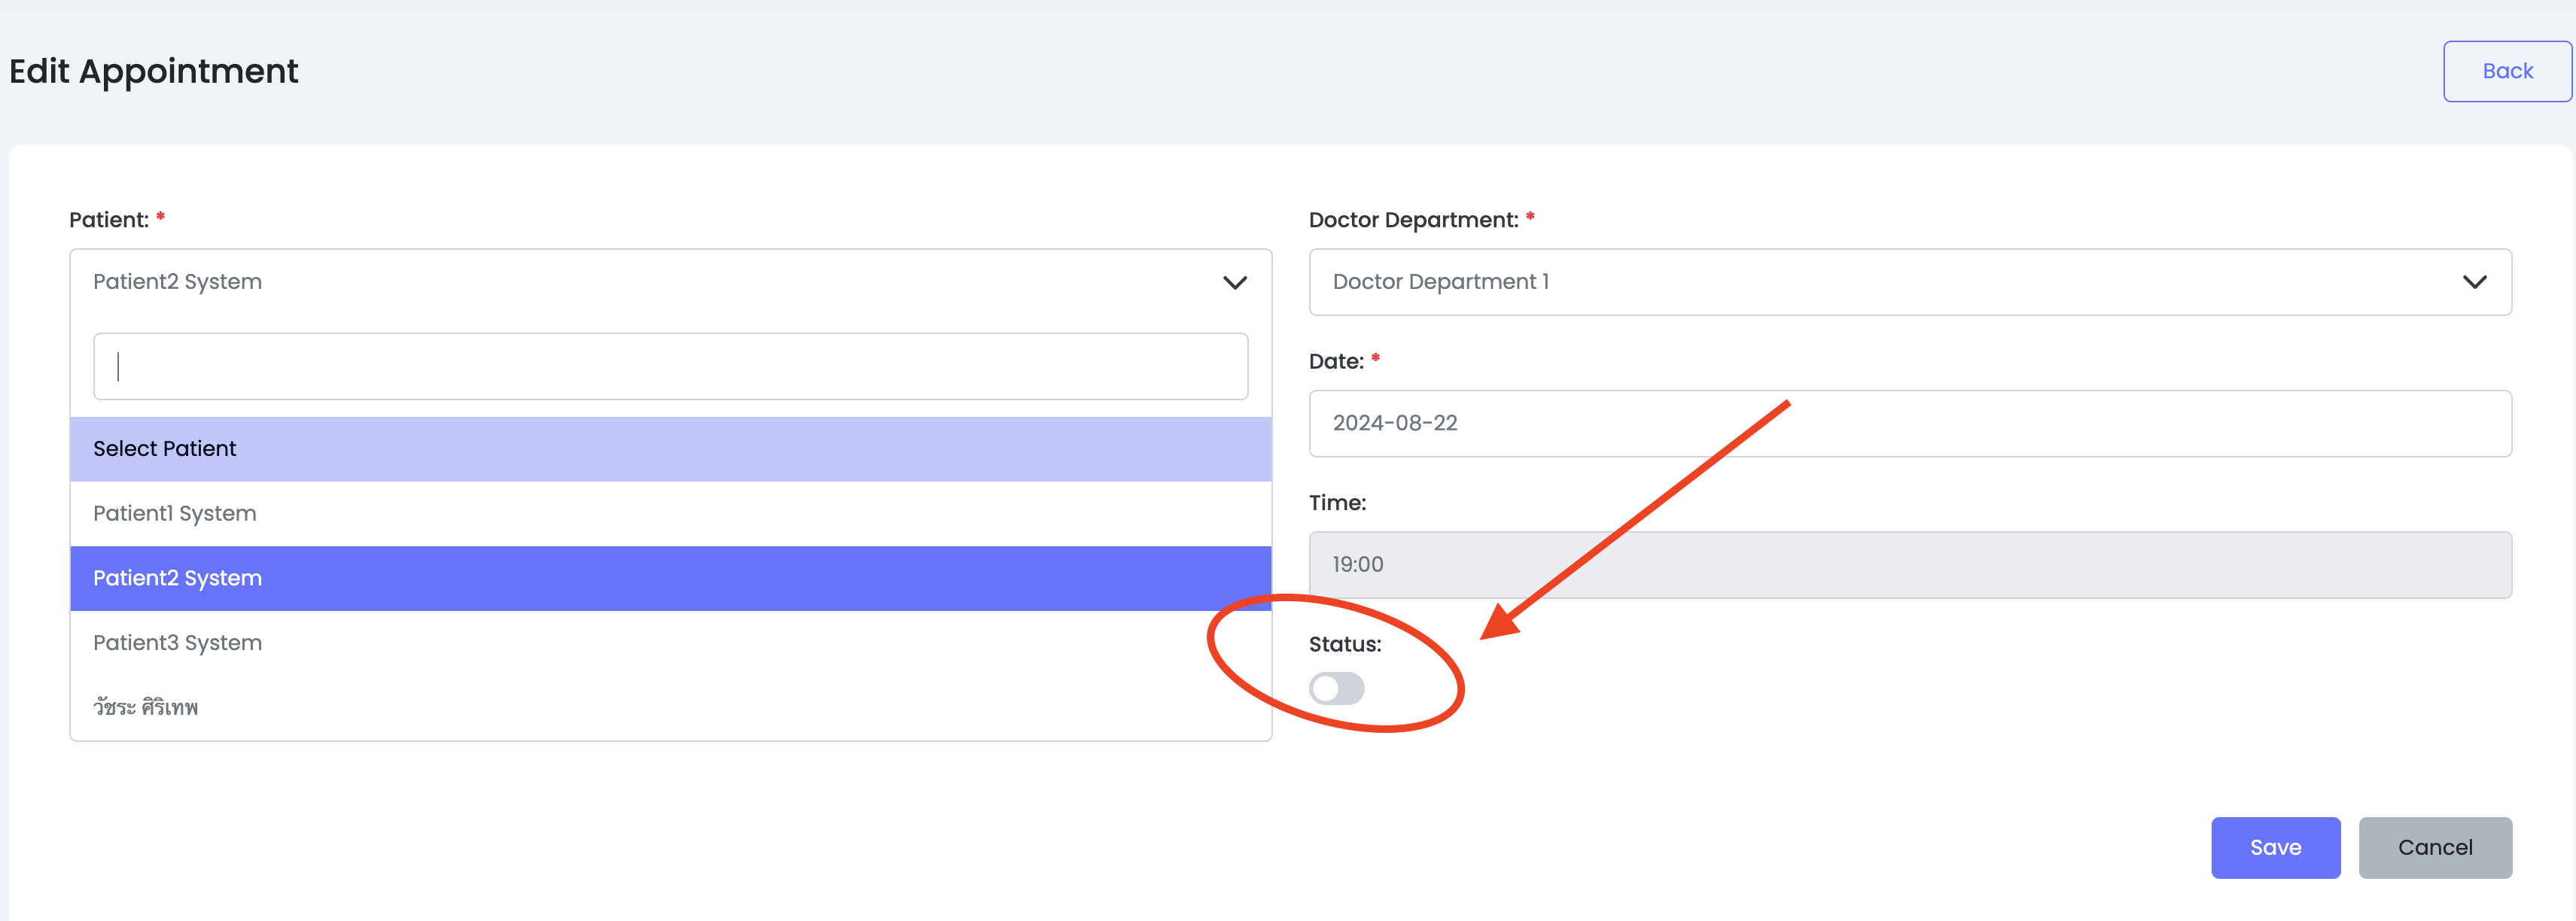This screenshot has width=2576, height=921.
Task: Click the Cancel button
Action: click(x=2434, y=847)
